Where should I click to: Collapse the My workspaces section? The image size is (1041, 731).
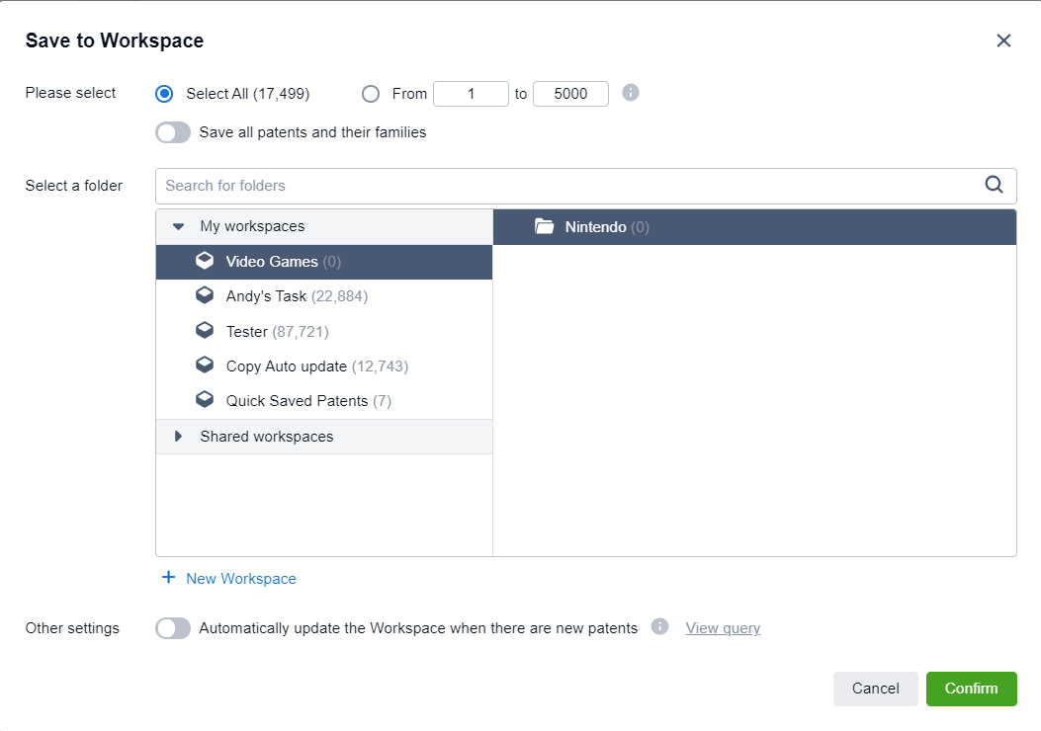click(x=179, y=226)
